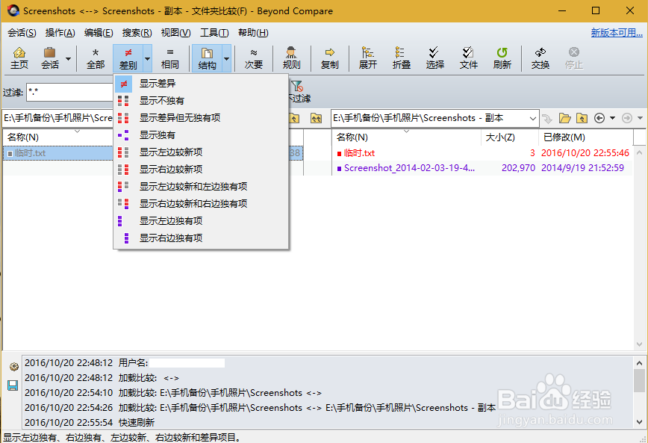Select 显示左边较新和左边独有项 menu entry
This screenshot has height=443, width=648.
pos(201,187)
